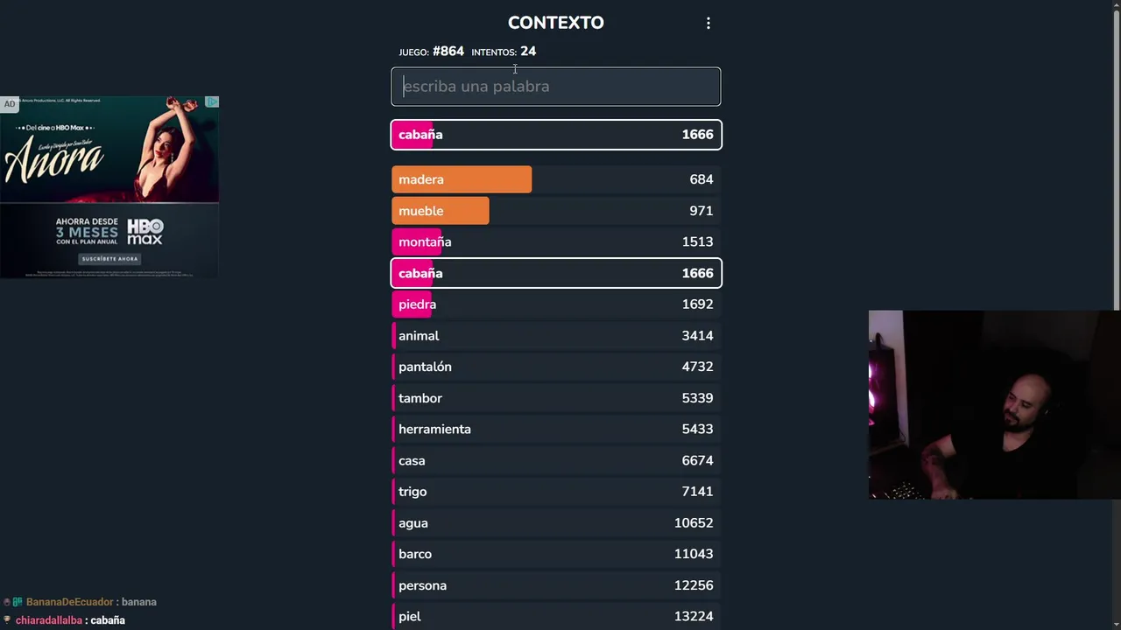Select the 'madera' guess row
Viewport: 1121px width, 630px height.
[x=556, y=179]
